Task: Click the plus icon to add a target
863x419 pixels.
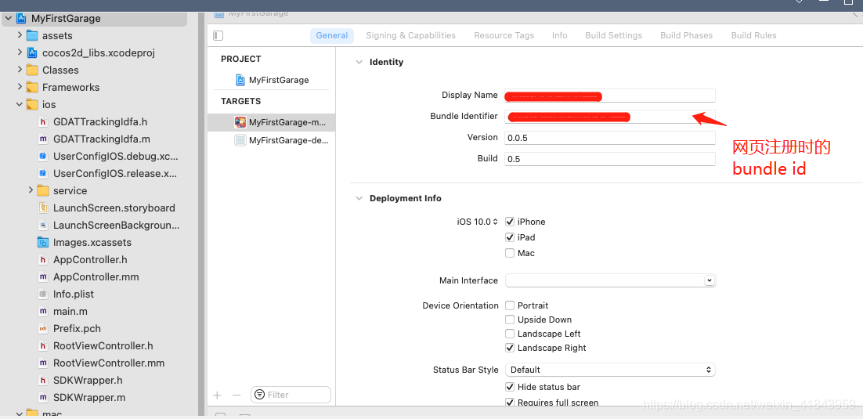Action: (218, 395)
